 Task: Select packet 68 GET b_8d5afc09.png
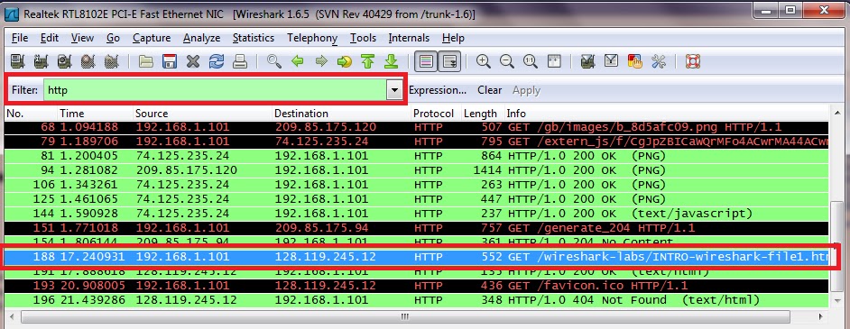(x=417, y=127)
